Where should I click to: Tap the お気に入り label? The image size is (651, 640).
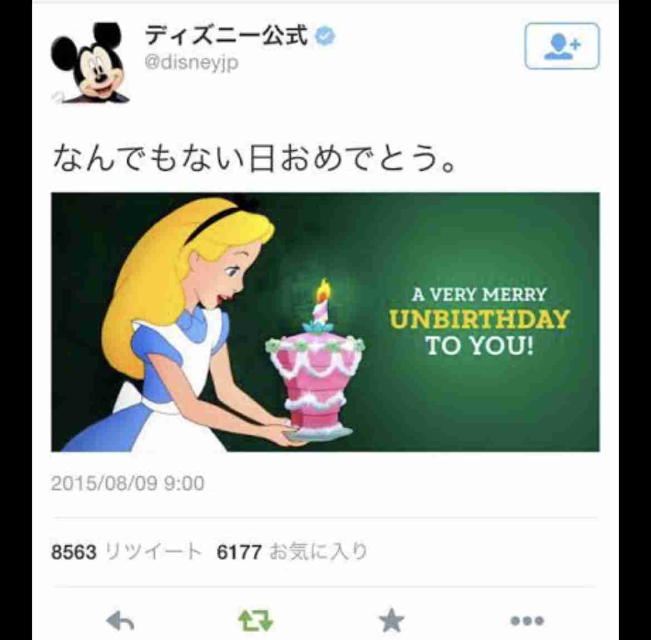(x=318, y=552)
